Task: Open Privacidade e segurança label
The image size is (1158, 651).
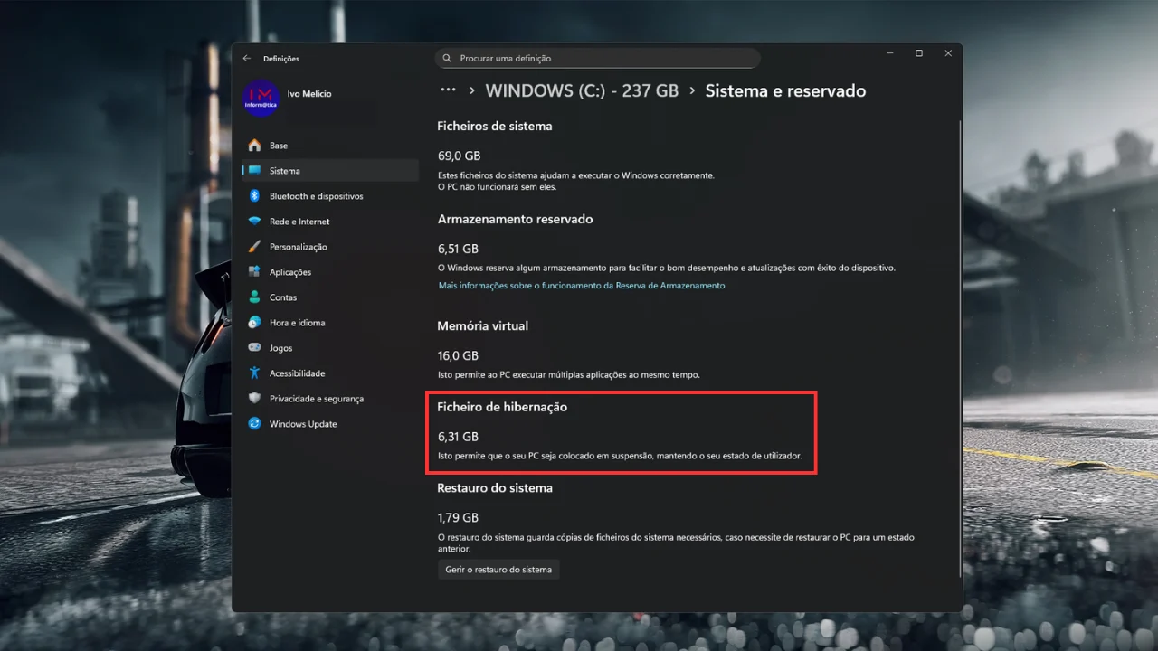Action: pos(317,399)
